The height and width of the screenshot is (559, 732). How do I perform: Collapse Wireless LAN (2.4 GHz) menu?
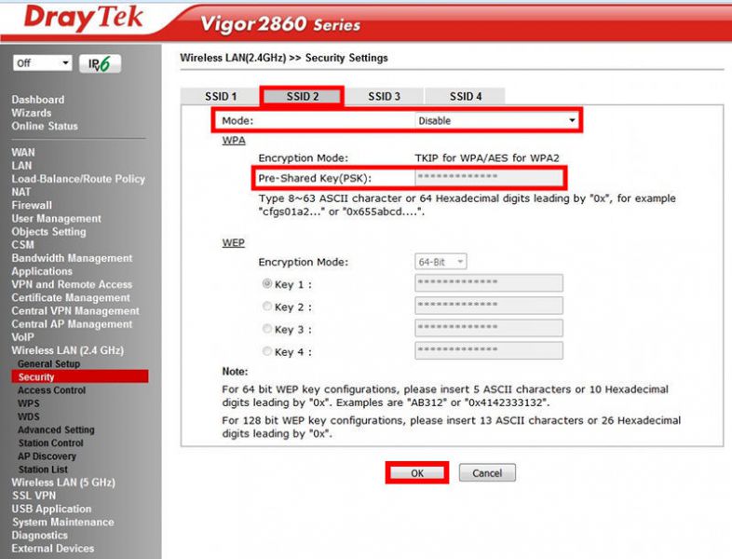68,350
